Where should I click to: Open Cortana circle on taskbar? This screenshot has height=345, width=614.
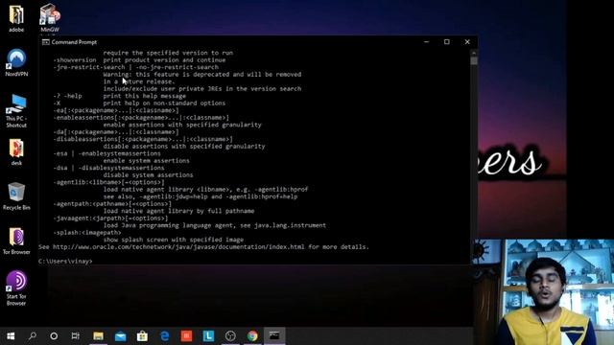[54, 336]
